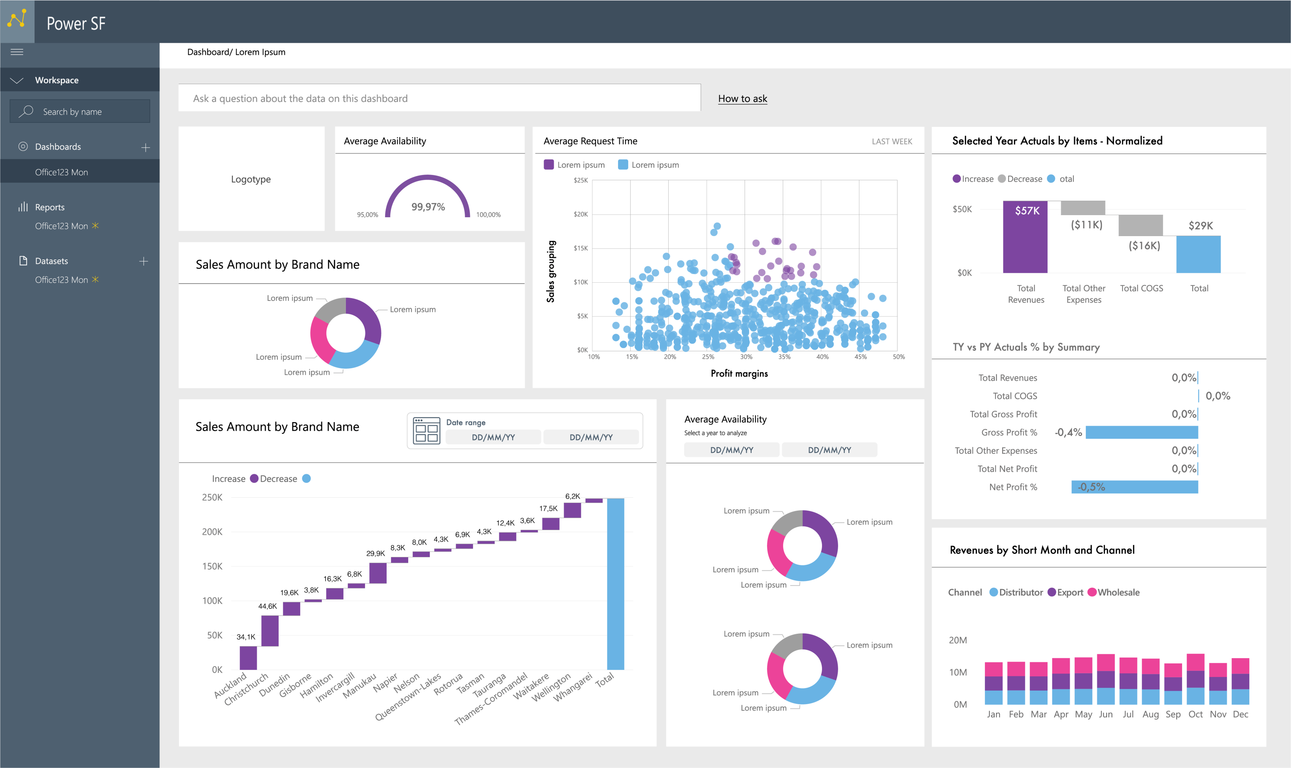The height and width of the screenshot is (768, 1291).
Task: Click the Datasets document icon
Action: (x=23, y=261)
